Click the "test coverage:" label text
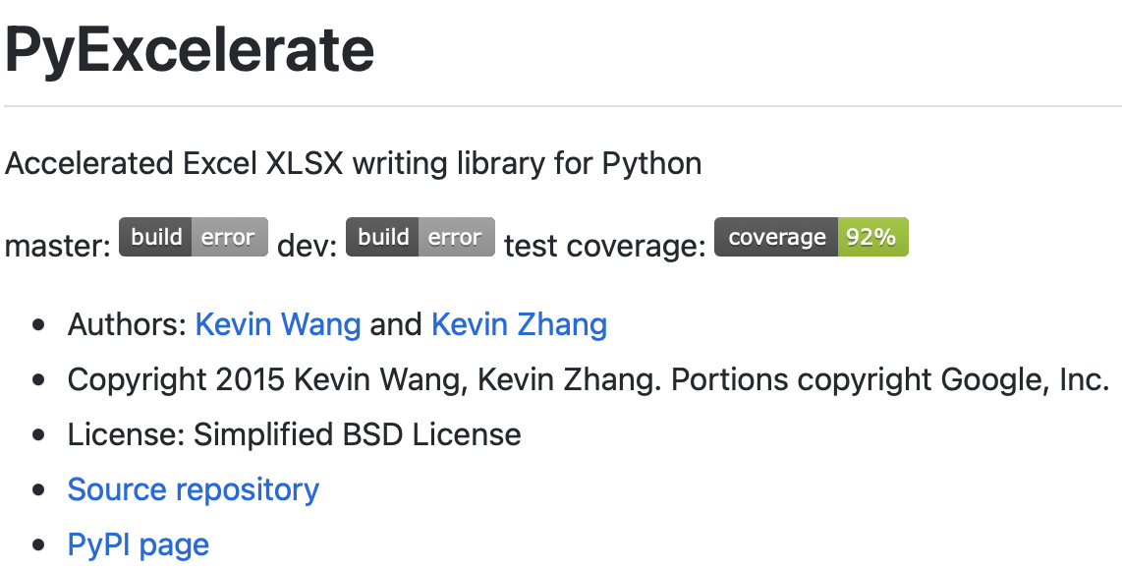1122x572 pixels. tap(604, 247)
